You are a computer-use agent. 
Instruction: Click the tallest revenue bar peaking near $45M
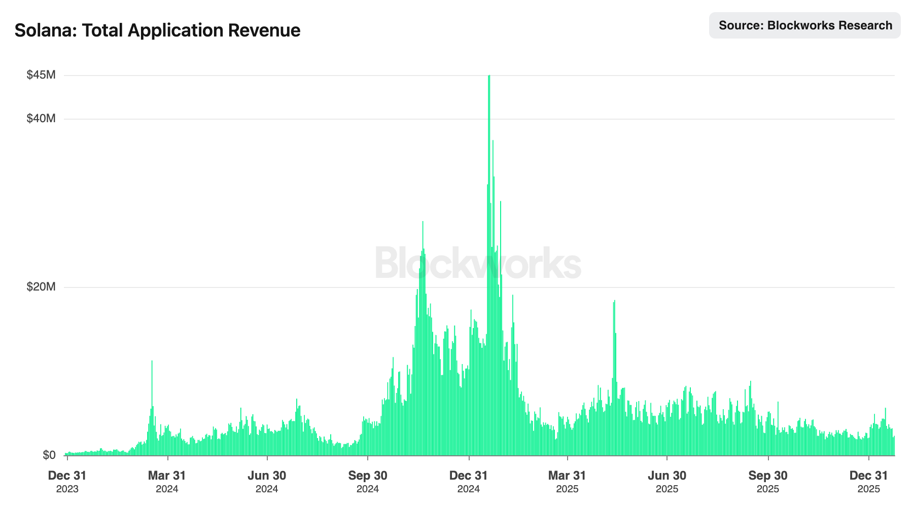pos(489,265)
